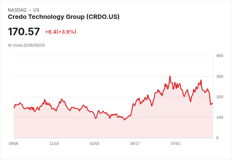This screenshot has height=160, width=232.
Task: Click the 07/01 x-axis date label
Action: coord(176,144)
